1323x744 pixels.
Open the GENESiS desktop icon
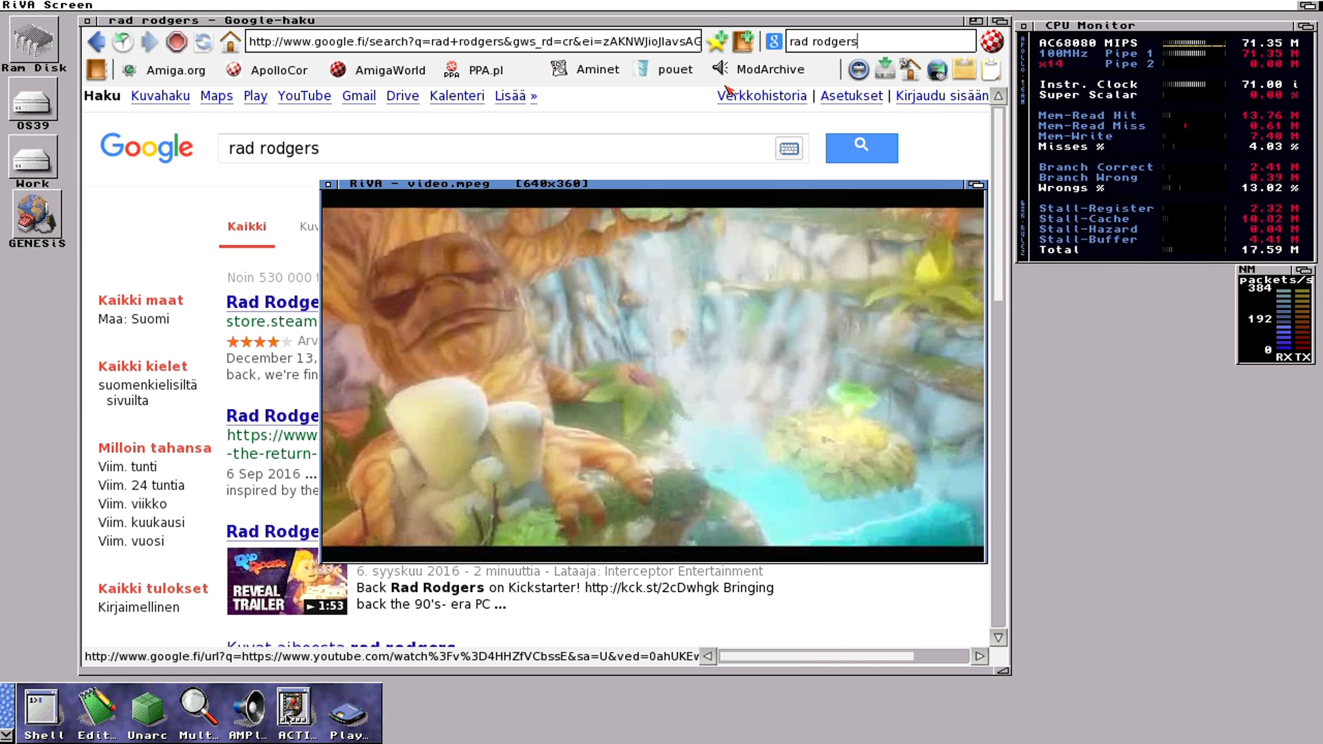[x=35, y=220]
